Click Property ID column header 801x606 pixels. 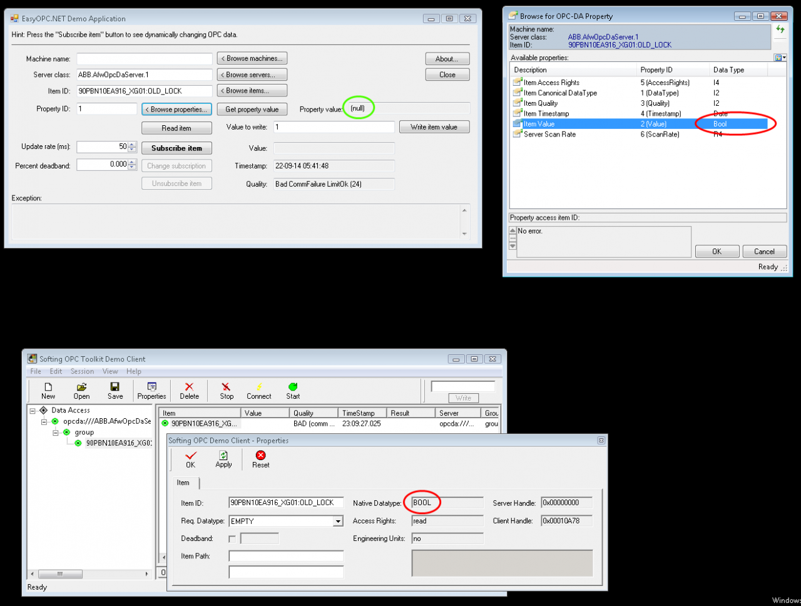click(673, 70)
